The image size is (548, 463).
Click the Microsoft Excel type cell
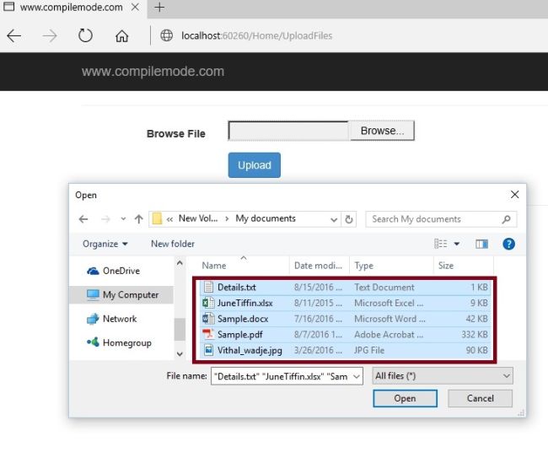[x=389, y=303]
